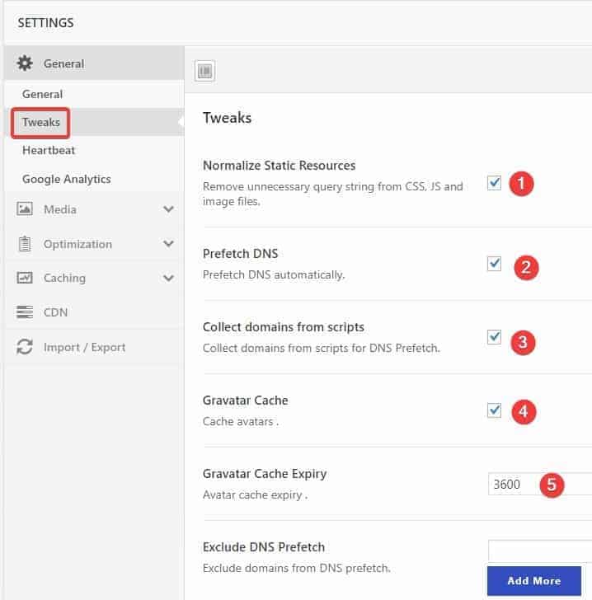This screenshot has width=592, height=600.
Task: Uncheck Normalize Static Resources checkbox
Action: click(x=494, y=182)
